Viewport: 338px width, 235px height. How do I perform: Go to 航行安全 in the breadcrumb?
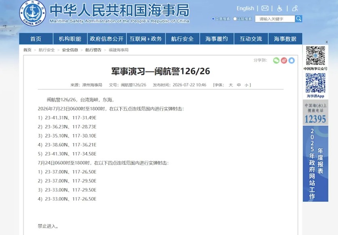coord(46,50)
